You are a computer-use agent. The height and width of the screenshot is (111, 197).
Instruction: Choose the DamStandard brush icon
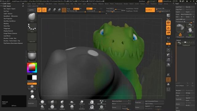pos(52,107)
